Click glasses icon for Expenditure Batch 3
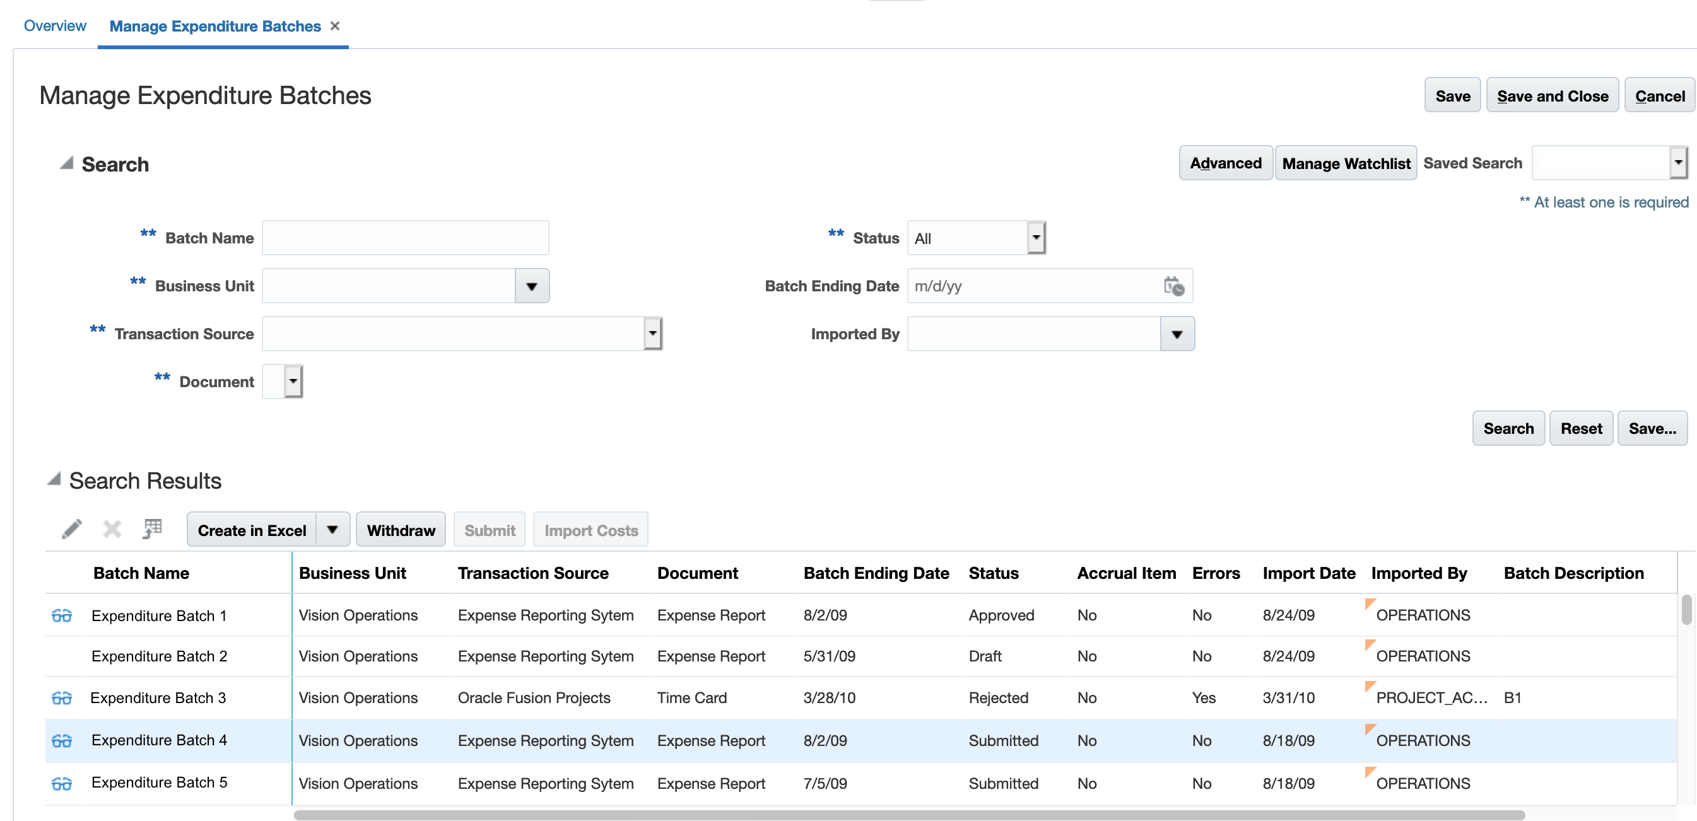The image size is (1697, 821). (x=61, y=697)
